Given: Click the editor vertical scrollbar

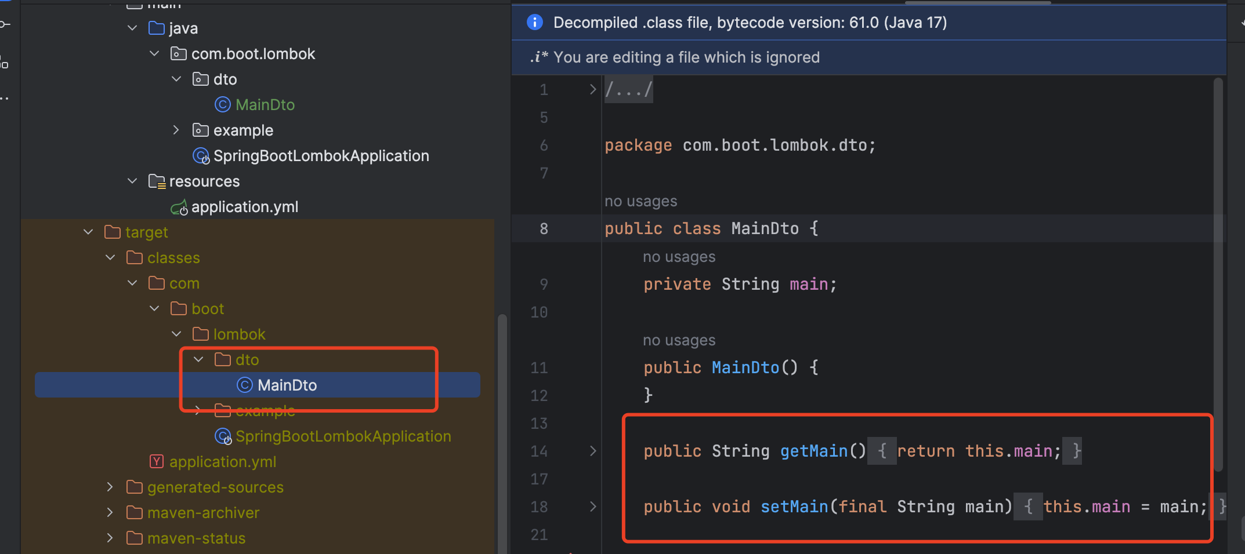Looking at the screenshot, I should (1218, 275).
